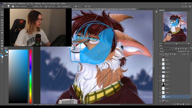Open the smoothing options gear

76,6
